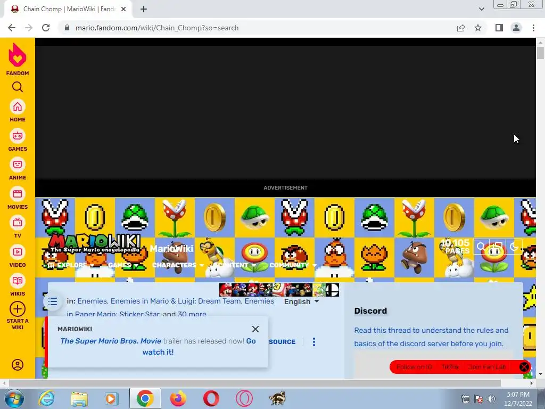Reload the current page
The width and height of the screenshot is (545, 409).
46,28
